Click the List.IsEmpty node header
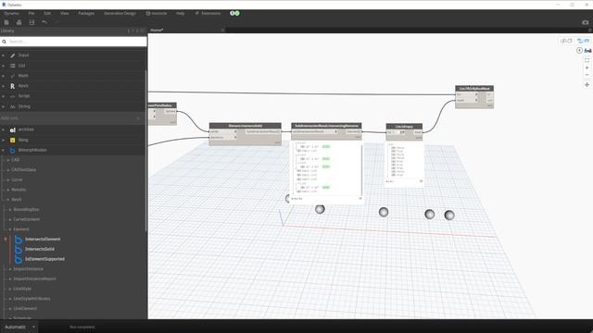593x333 pixels. pyautogui.click(x=404, y=127)
